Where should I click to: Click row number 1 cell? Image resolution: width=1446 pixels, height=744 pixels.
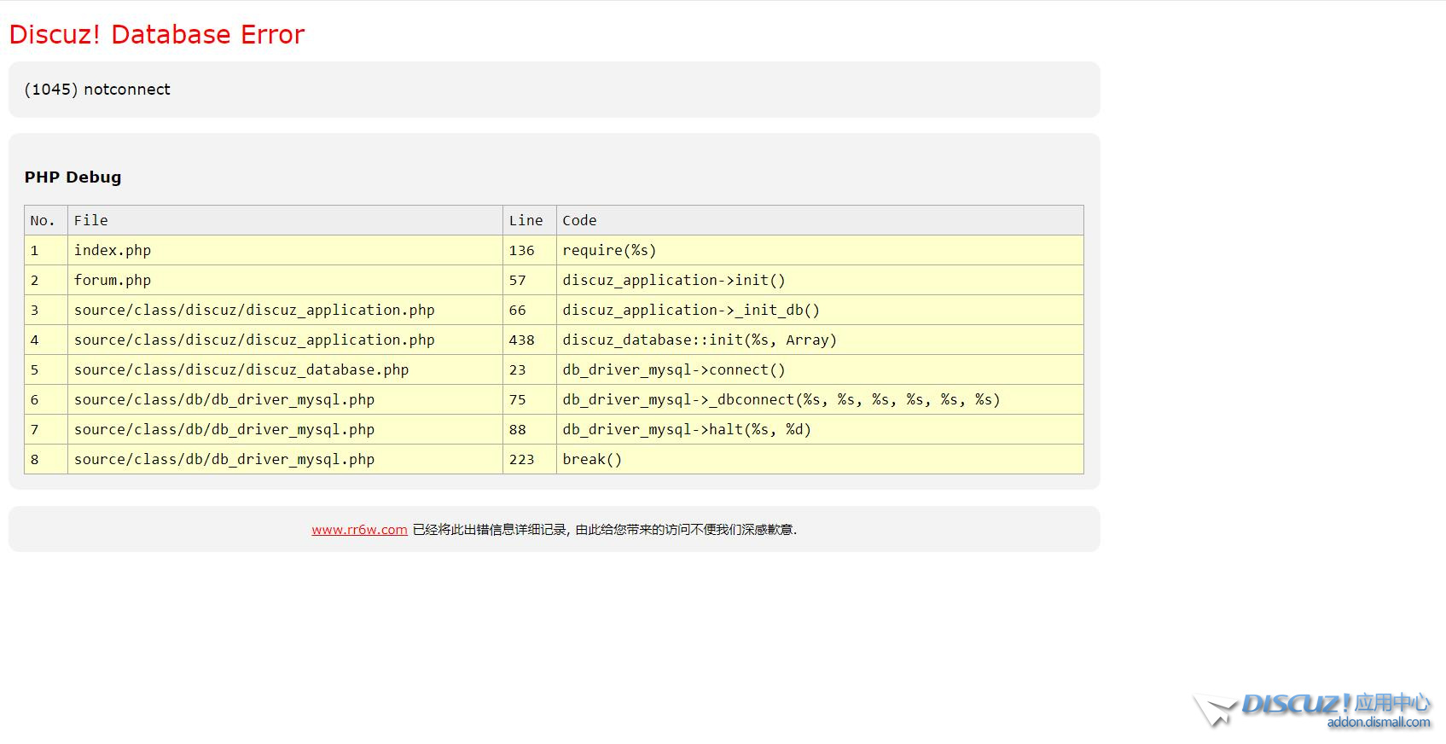46,250
